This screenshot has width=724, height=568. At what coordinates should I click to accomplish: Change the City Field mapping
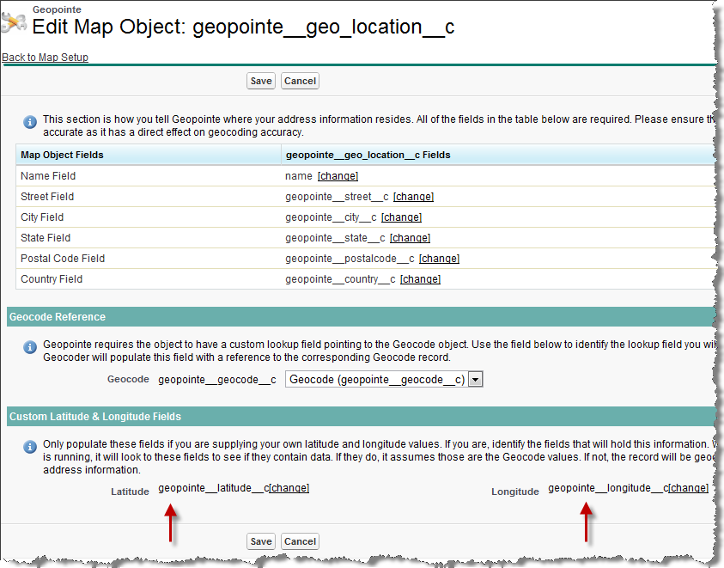tap(401, 217)
